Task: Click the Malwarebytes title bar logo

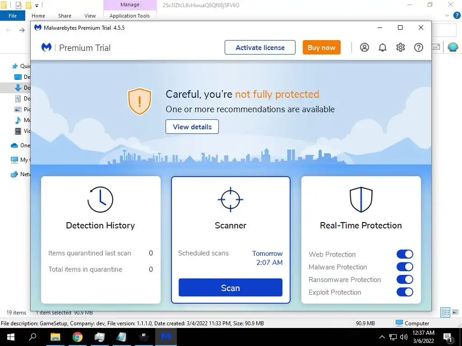Action: click(x=38, y=27)
